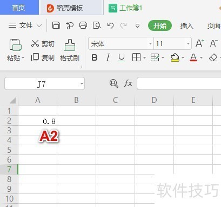Select column D header
Viewport: 221px width, 207px height.
click(x=155, y=100)
